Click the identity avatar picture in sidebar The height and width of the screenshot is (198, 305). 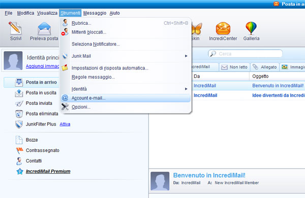[13, 60]
